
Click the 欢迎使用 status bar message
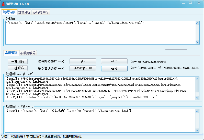click(x=47, y=136)
